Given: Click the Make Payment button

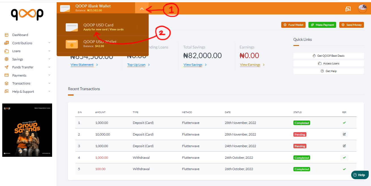Looking at the screenshot, I should pos(322,25).
